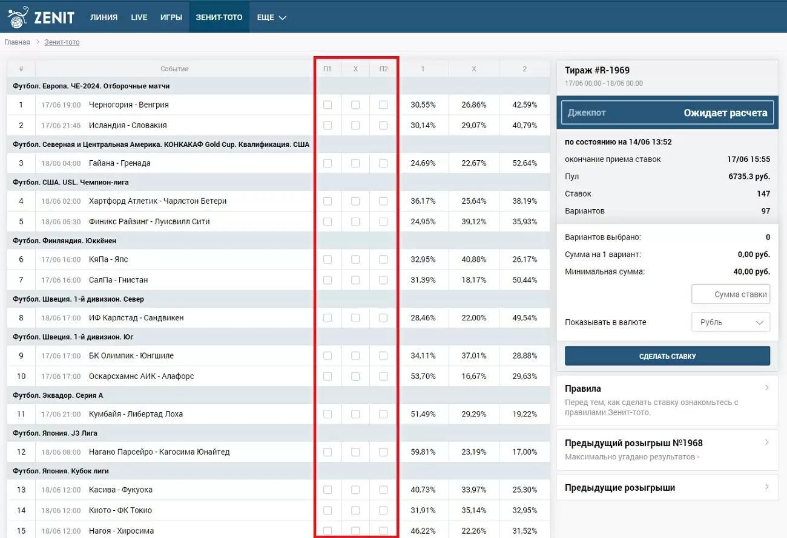Click group header Футбол. Япония. Кубок лиги
The height and width of the screenshot is (538, 787).
pyautogui.click(x=61, y=471)
